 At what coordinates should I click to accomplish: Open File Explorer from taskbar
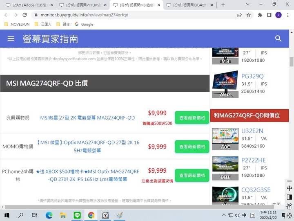(63, 215)
